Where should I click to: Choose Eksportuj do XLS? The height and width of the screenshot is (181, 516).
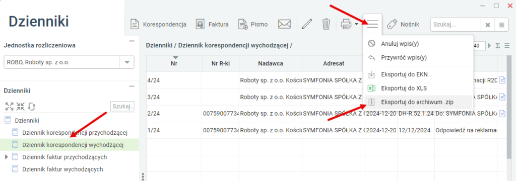click(418, 88)
